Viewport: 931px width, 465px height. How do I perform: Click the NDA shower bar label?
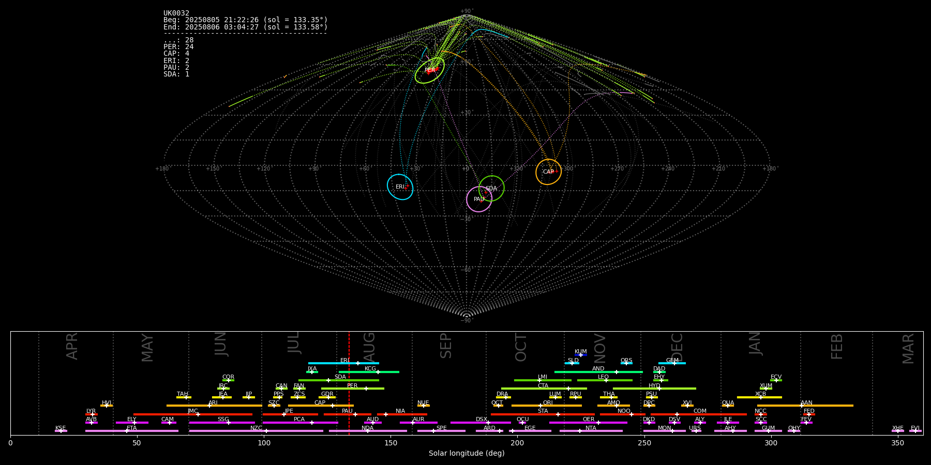coord(367,428)
